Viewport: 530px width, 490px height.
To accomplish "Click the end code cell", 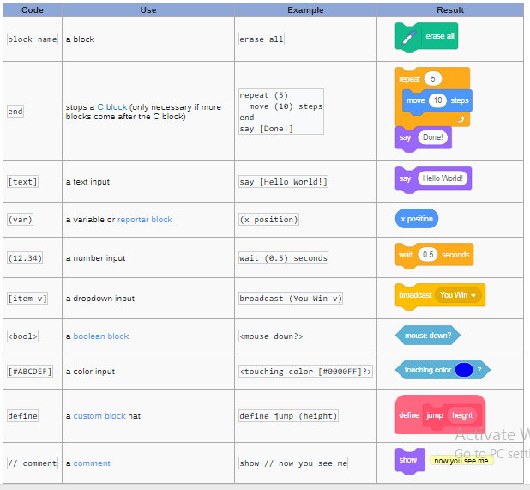I will coord(15,112).
